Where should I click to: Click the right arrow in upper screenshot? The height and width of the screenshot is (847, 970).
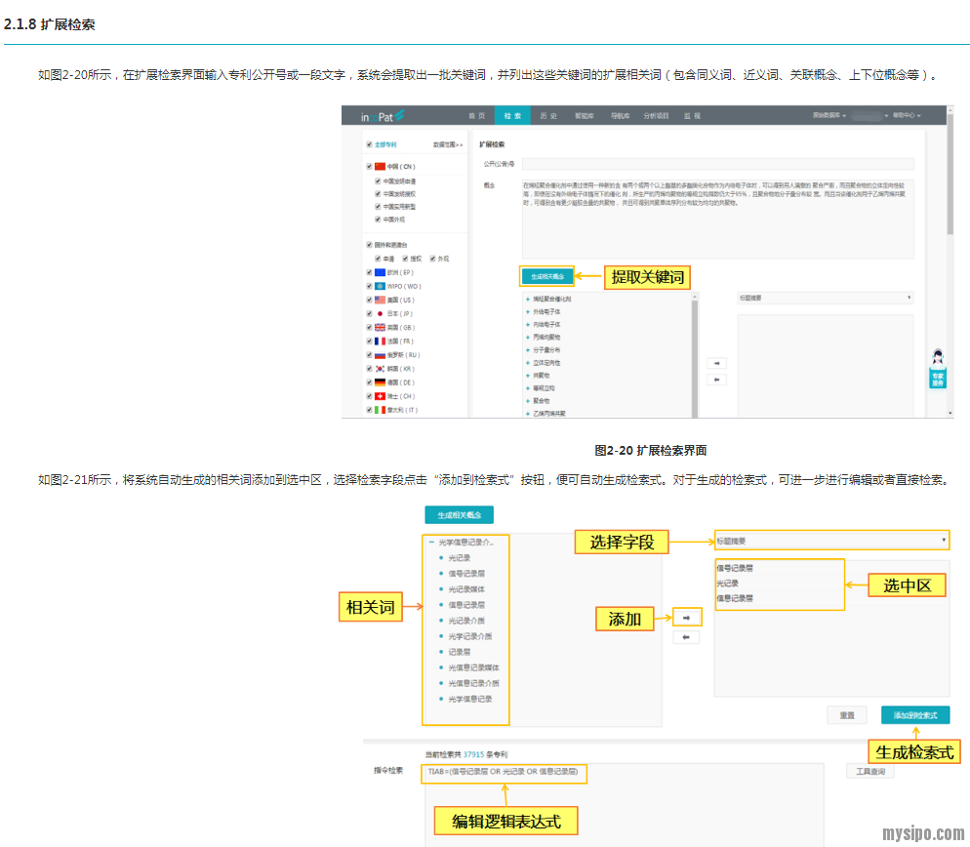point(716,363)
